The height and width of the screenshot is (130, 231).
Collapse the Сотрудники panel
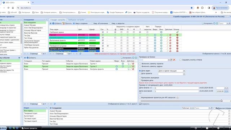pyautogui.click(x=44, y=19)
